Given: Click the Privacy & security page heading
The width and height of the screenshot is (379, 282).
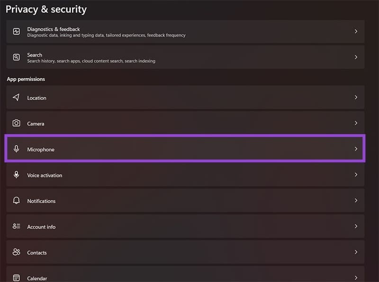Looking at the screenshot, I should (x=46, y=9).
